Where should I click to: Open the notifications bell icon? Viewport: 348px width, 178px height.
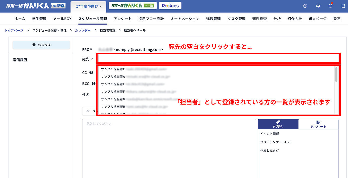pyautogui.click(x=331, y=6)
